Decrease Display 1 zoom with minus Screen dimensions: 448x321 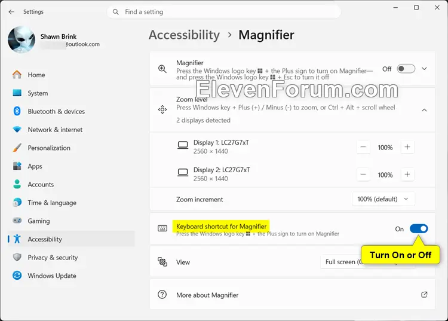(x=363, y=147)
